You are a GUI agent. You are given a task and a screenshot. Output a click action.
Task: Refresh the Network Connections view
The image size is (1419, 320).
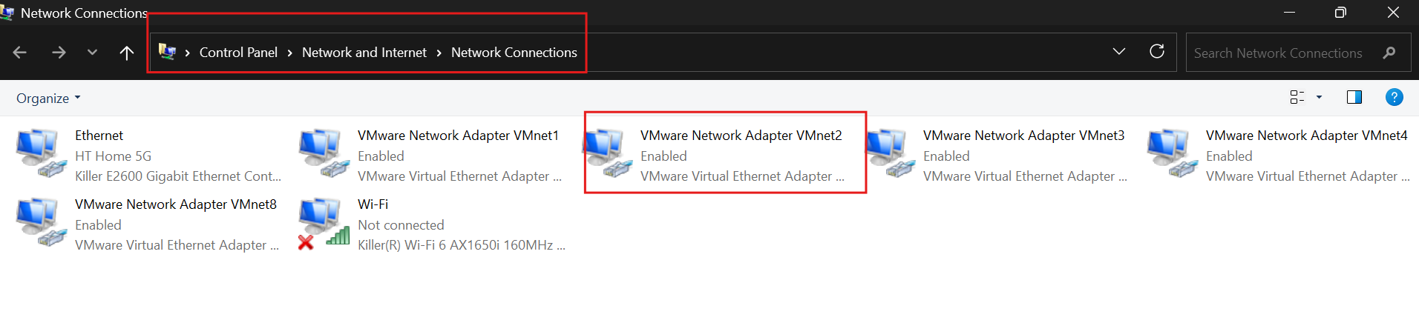tap(1156, 52)
